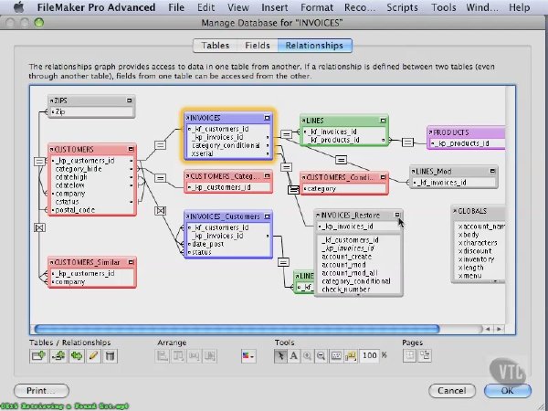The image size is (548, 411).
Task: Click the date_post field in INVOICES_Customers
Action: tap(227, 244)
